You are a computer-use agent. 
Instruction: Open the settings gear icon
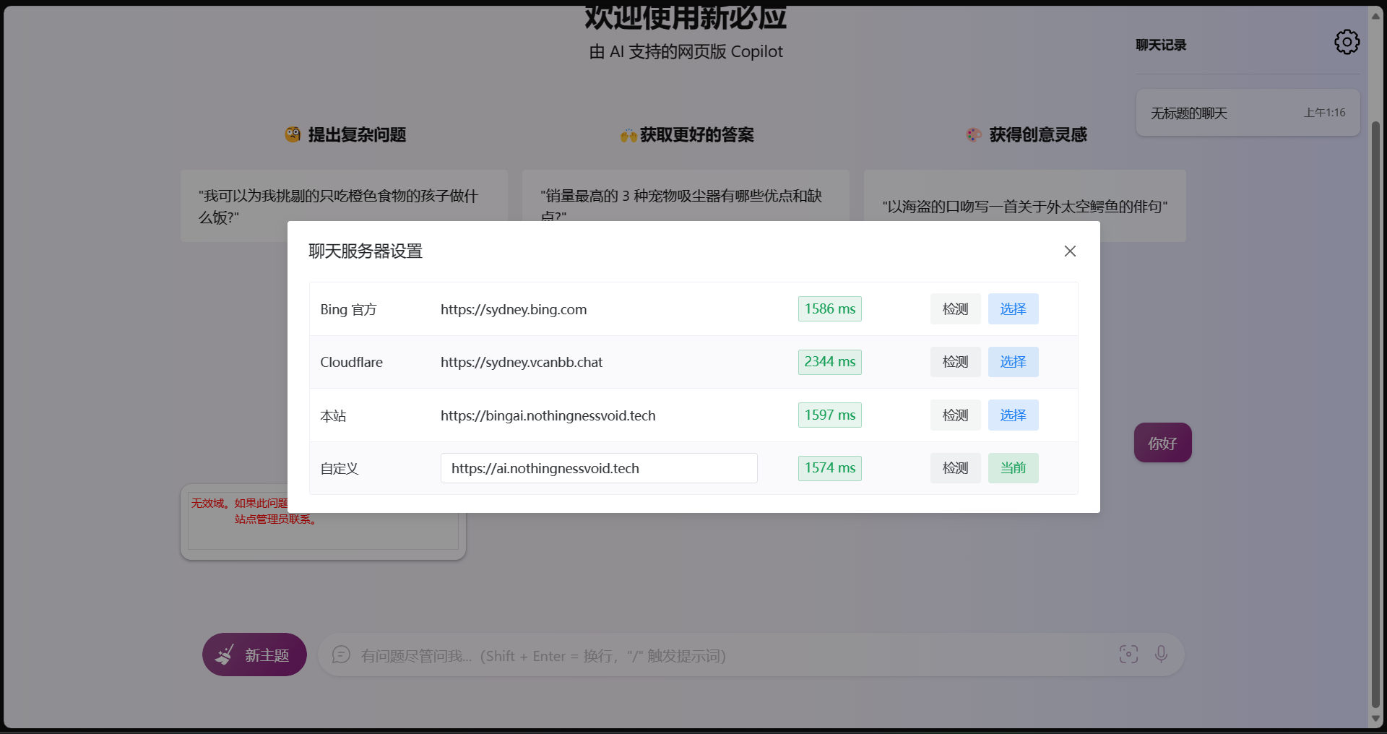tap(1346, 42)
